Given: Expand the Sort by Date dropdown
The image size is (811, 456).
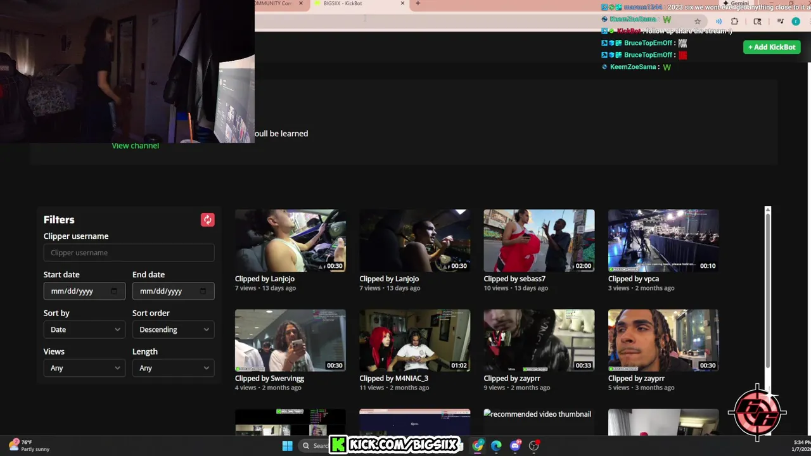Looking at the screenshot, I should [x=84, y=329].
